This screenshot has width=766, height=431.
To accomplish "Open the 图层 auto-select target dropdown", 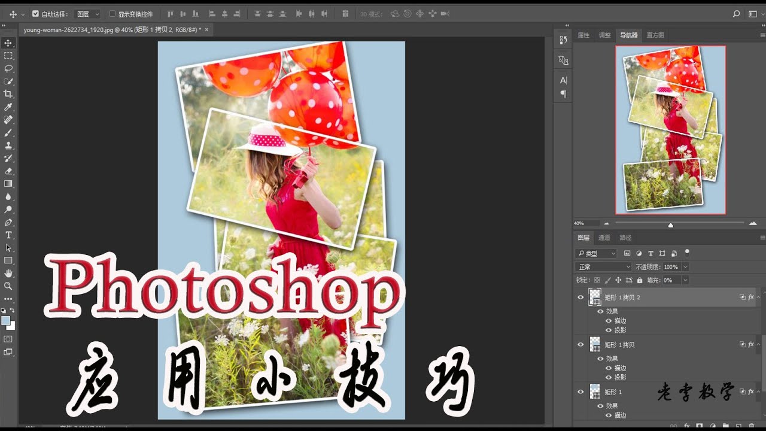I will click(88, 14).
